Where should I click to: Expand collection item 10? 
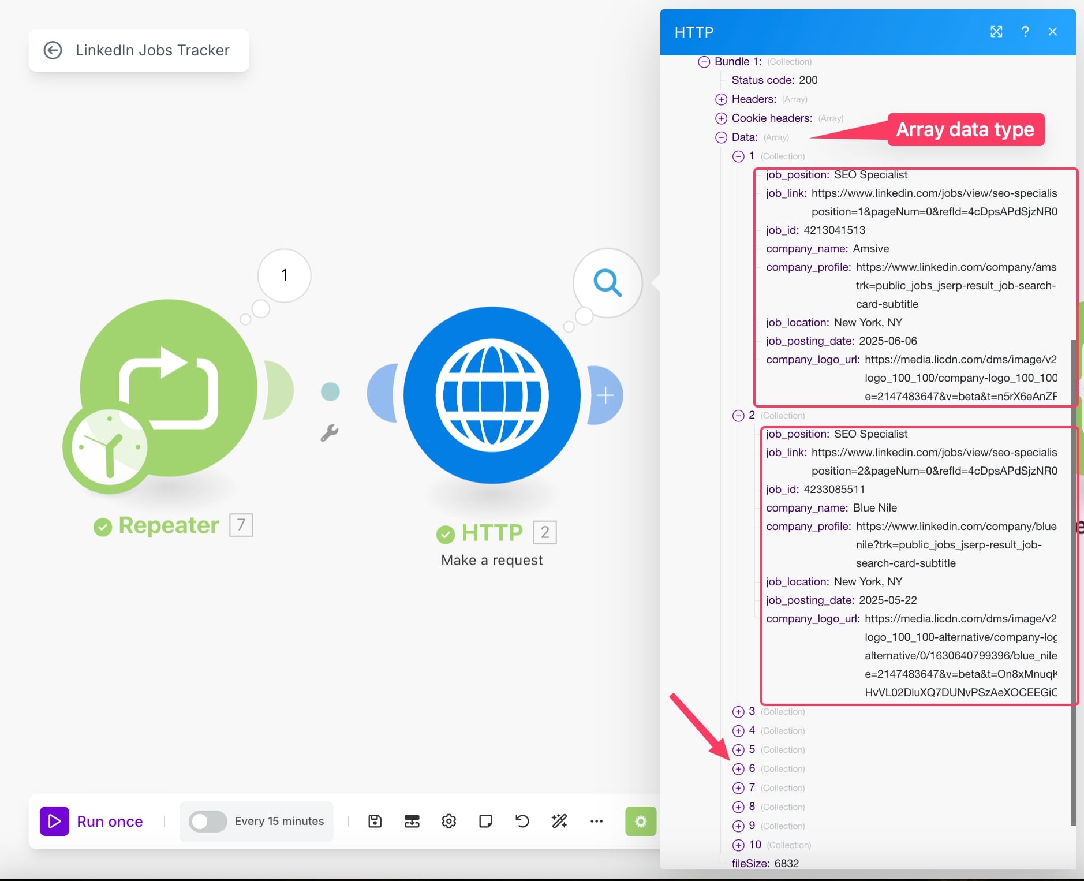(x=738, y=845)
